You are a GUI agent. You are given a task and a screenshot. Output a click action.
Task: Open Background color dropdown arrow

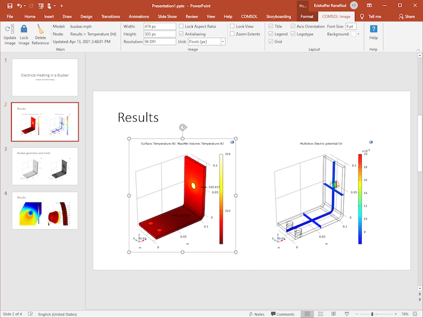pos(358,34)
